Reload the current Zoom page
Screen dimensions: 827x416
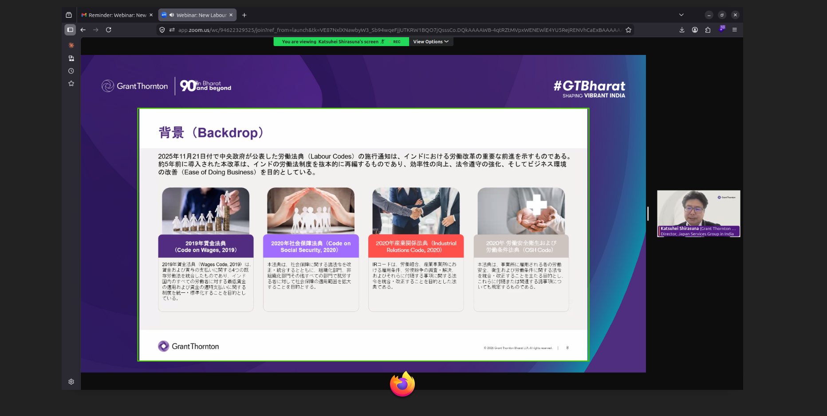pyautogui.click(x=108, y=30)
